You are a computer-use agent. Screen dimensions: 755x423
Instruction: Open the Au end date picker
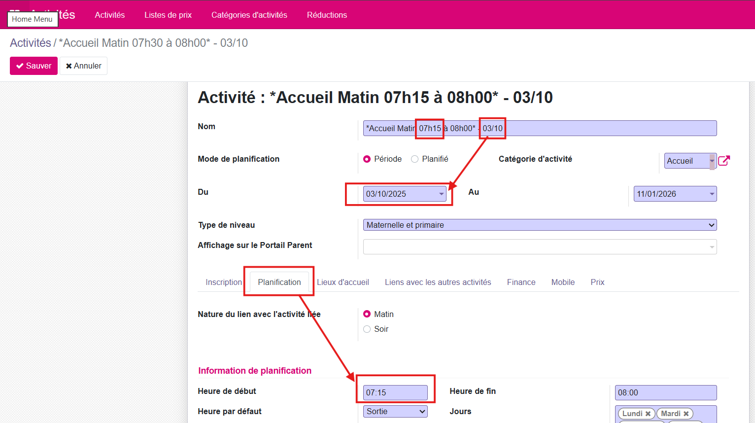tap(711, 193)
